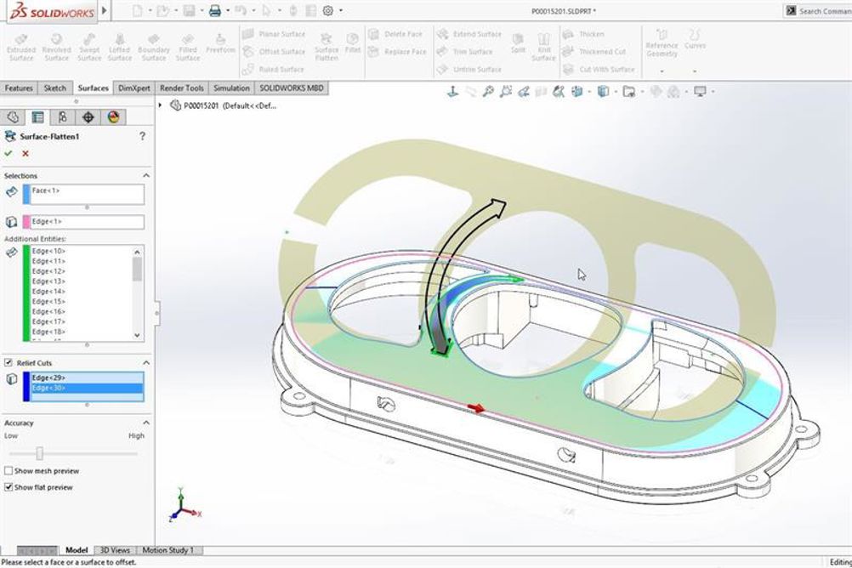Image resolution: width=852 pixels, height=568 pixels.
Task: Click the Thicken tool
Action: coord(583,34)
